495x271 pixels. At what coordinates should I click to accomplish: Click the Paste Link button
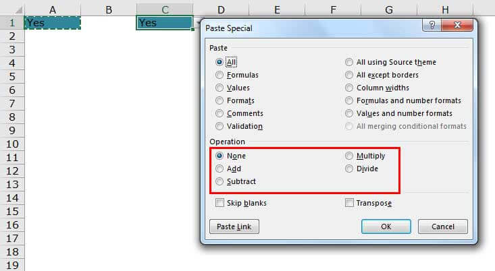pyautogui.click(x=234, y=227)
